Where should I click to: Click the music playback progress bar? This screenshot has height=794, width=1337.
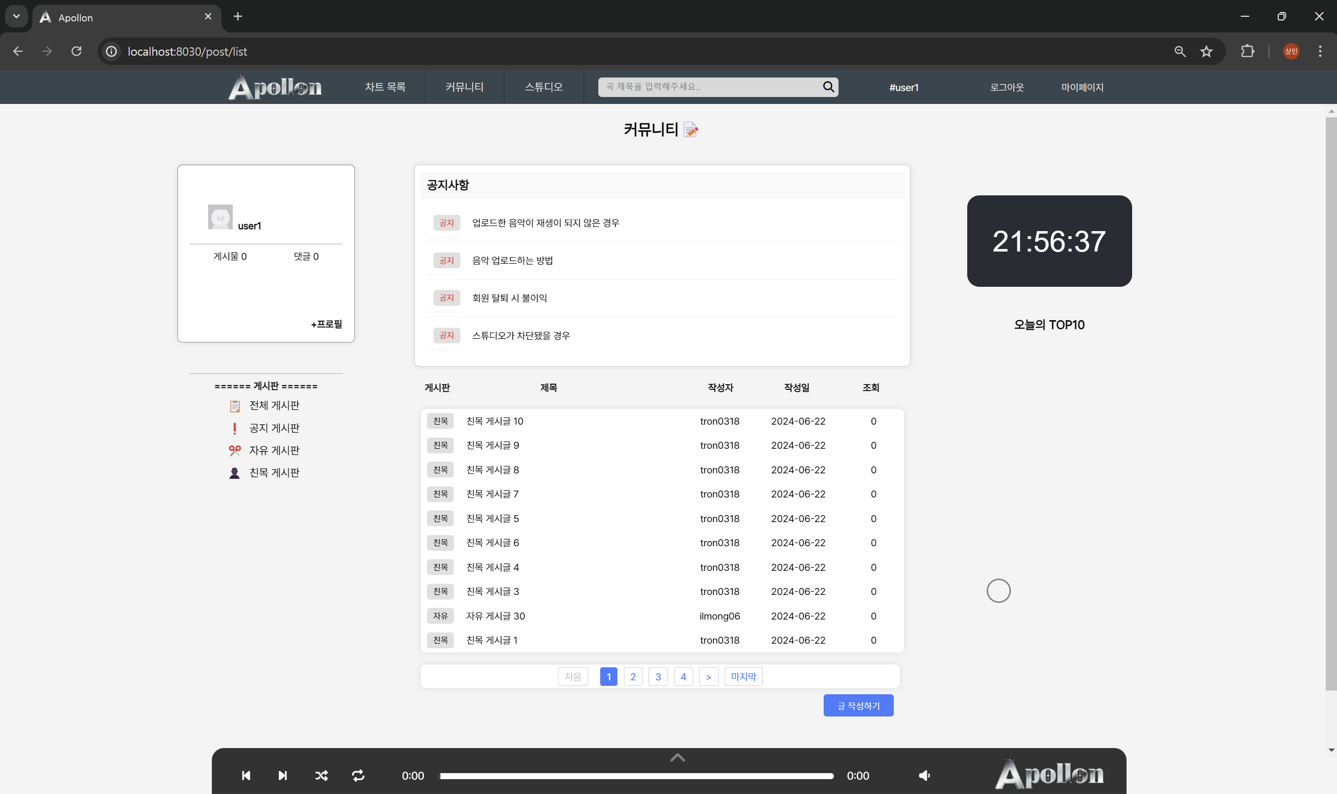[x=636, y=776]
